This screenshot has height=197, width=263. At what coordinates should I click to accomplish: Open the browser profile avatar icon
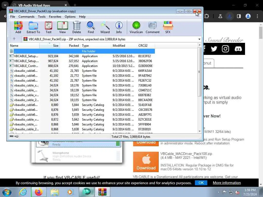coord(248,16)
